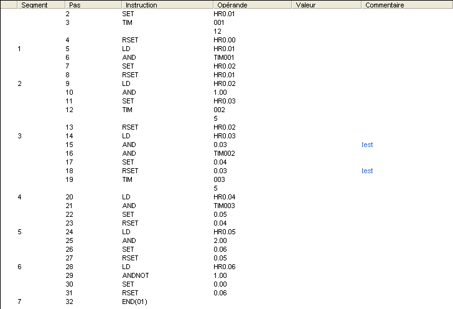453x309 pixels.
Task: Select step number 12 in Pas column
Action: [x=69, y=110]
